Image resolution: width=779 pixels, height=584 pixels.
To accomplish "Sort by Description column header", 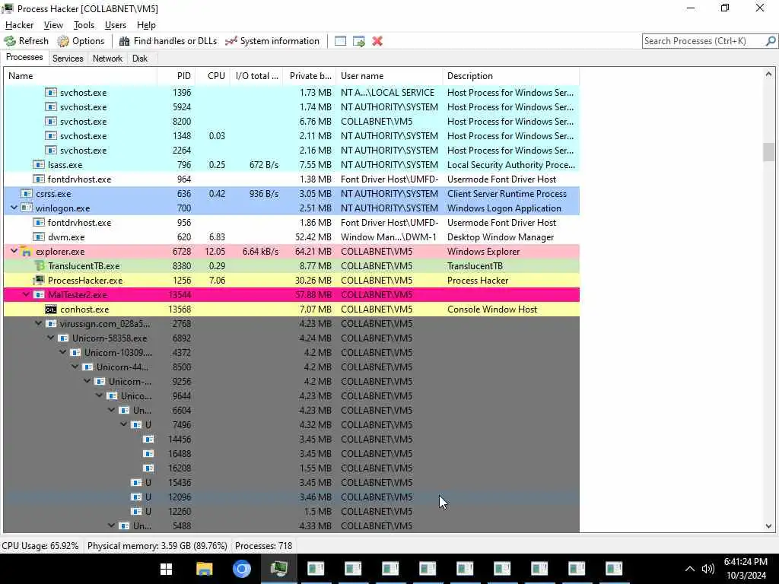I will click(511, 76).
